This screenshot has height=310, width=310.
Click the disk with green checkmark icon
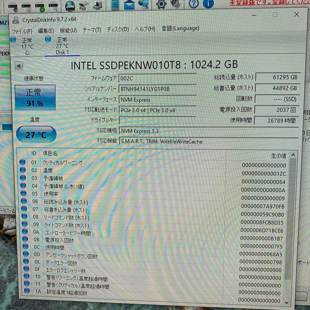40,8
